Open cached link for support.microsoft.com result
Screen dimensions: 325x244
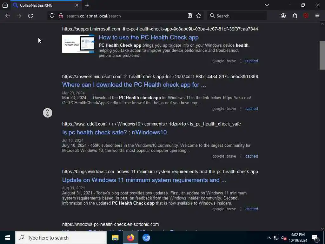(x=252, y=61)
